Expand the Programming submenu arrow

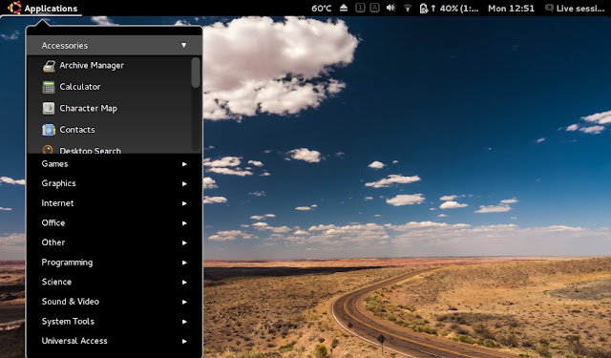coord(184,263)
